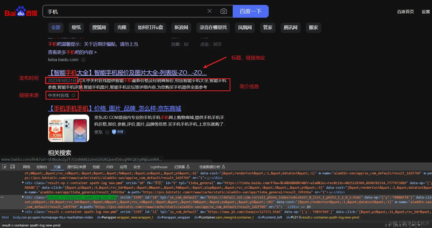Select the 如何打开u盘 filter tab
The width and height of the screenshot is (432, 228).
pos(150,27)
